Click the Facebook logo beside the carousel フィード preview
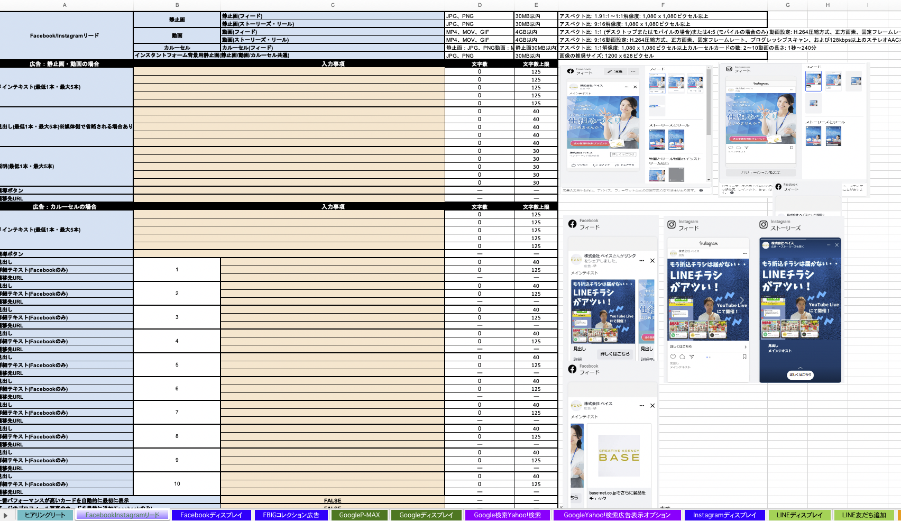 572,224
